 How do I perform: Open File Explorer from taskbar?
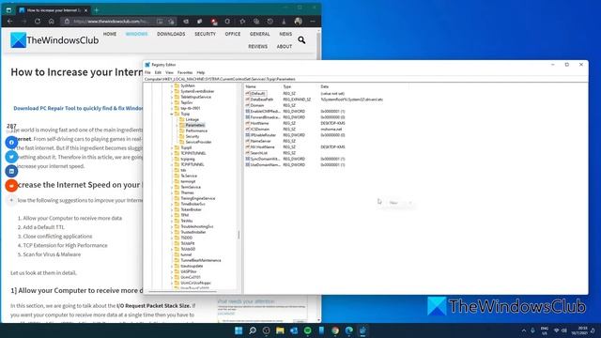pyautogui.click(x=280, y=330)
